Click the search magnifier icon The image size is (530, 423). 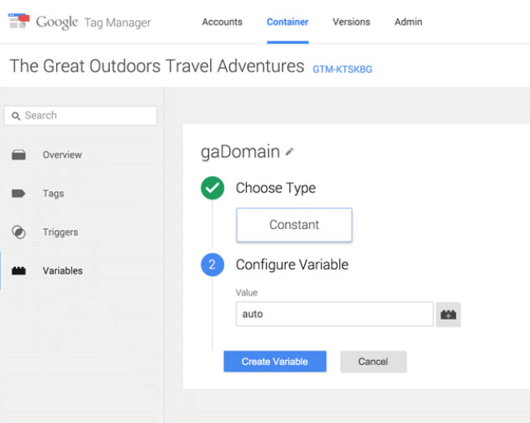(x=16, y=116)
